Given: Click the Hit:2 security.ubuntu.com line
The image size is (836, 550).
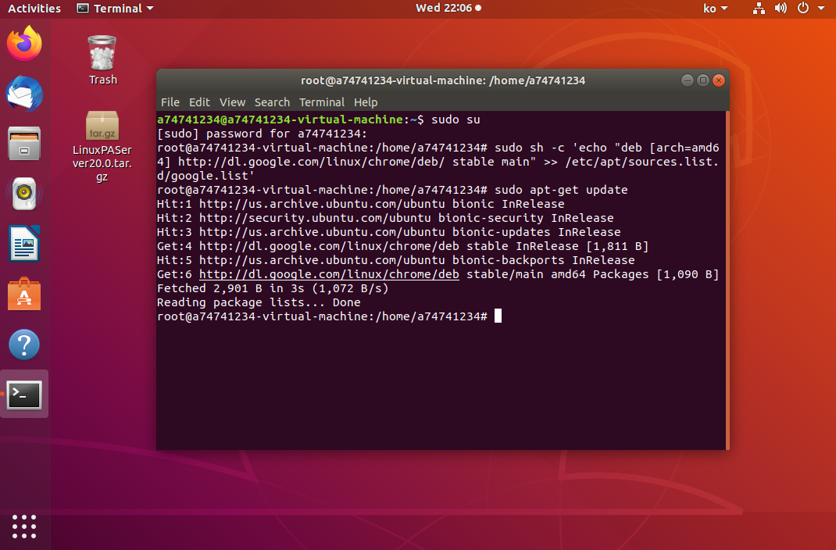Looking at the screenshot, I should [385, 218].
